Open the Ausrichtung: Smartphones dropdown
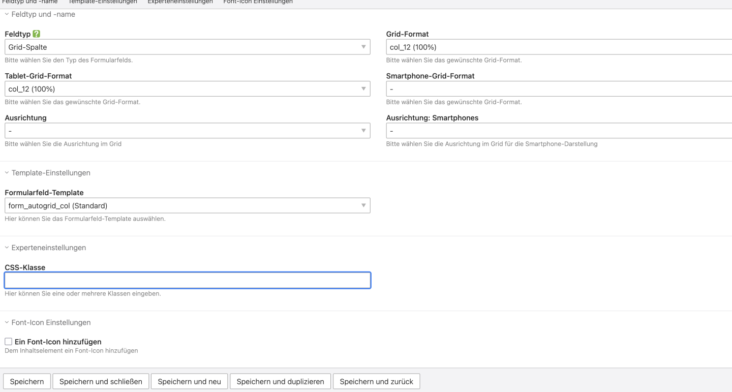 coord(558,131)
